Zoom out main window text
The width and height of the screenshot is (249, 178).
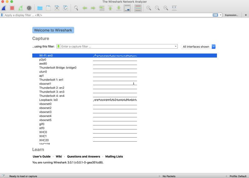(x=157, y=8)
